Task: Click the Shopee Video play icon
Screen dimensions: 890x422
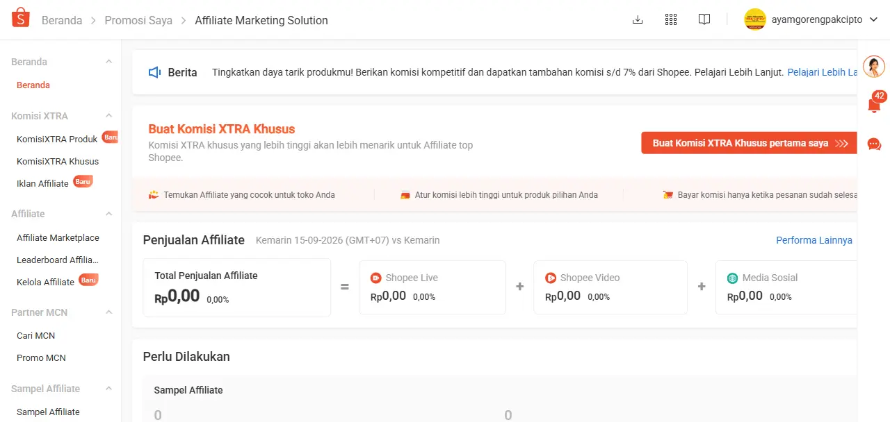Action: [551, 278]
